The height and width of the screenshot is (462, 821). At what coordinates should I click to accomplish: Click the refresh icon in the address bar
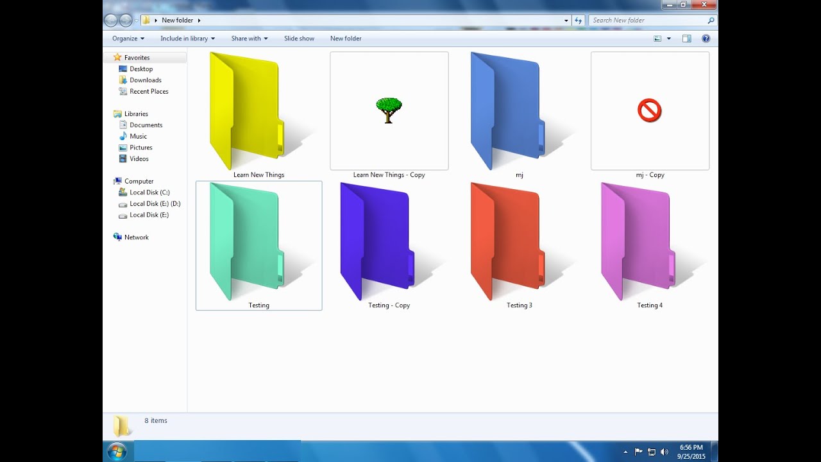[578, 20]
